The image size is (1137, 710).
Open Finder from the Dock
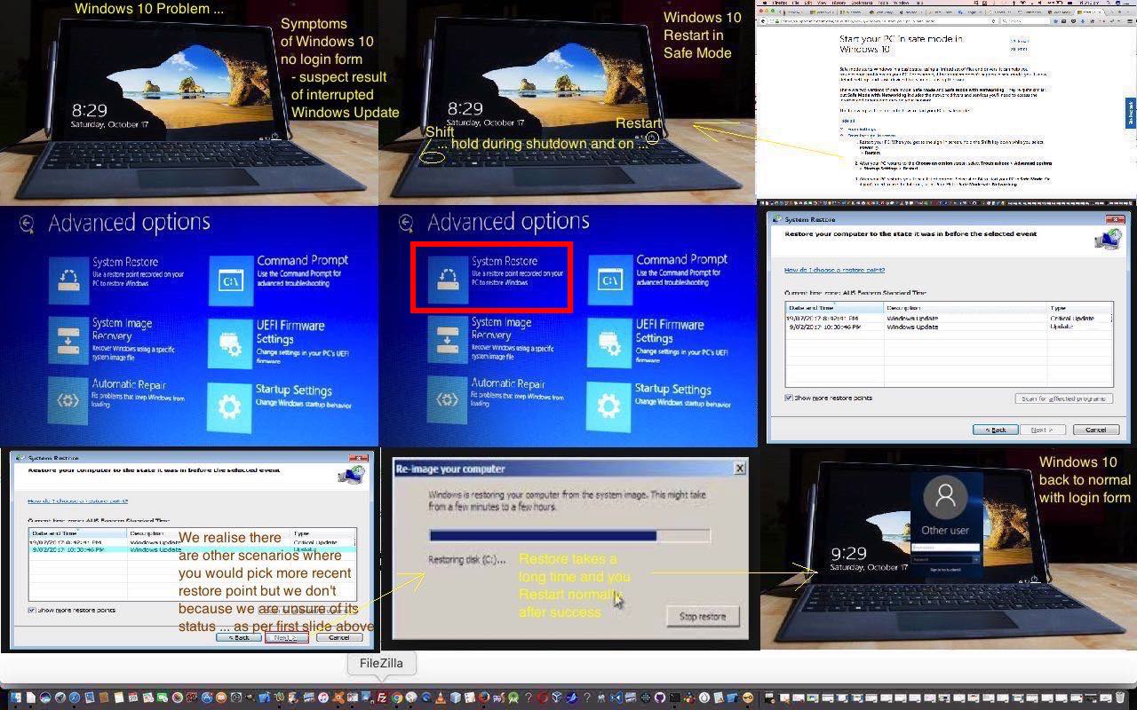(15, 698)
